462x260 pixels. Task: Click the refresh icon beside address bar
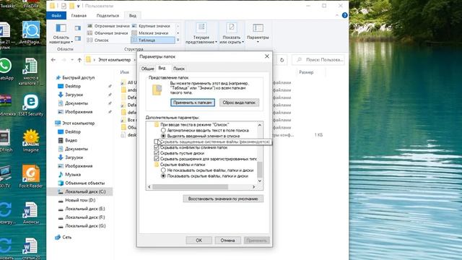click(x=282, y=60)
